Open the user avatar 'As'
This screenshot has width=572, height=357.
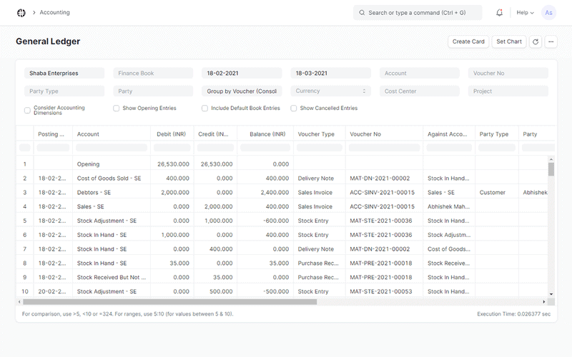[548, 13]
